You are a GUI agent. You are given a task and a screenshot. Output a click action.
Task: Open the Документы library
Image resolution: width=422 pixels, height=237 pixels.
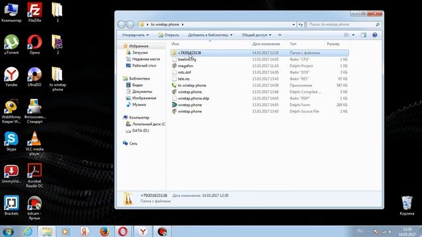(142, 92)
